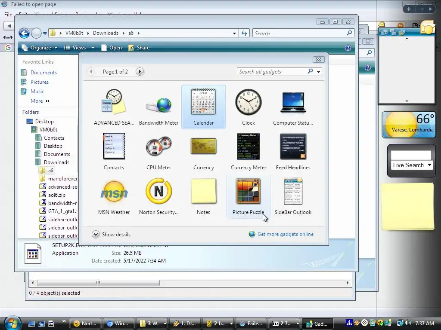Select the Notes gadget
441x330 pixels.
[x=203, y=196]
